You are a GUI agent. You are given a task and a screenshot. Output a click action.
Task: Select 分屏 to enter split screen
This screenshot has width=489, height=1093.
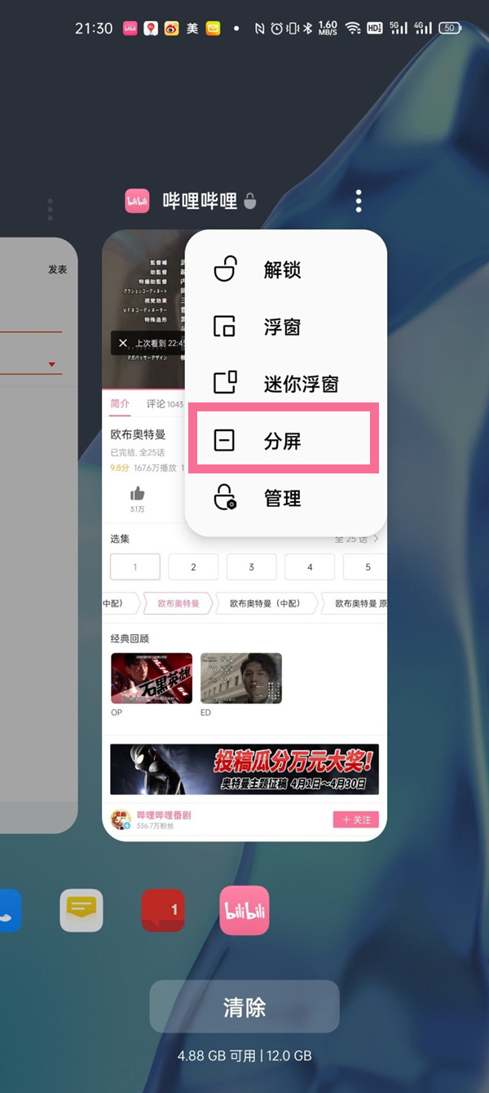coord(284,441)
